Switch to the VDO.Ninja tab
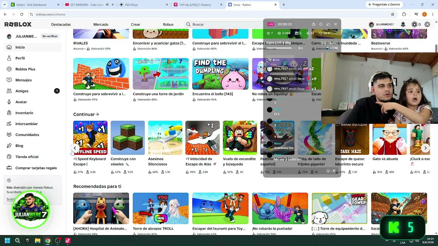Screen dimensions: 438x246 144,4
